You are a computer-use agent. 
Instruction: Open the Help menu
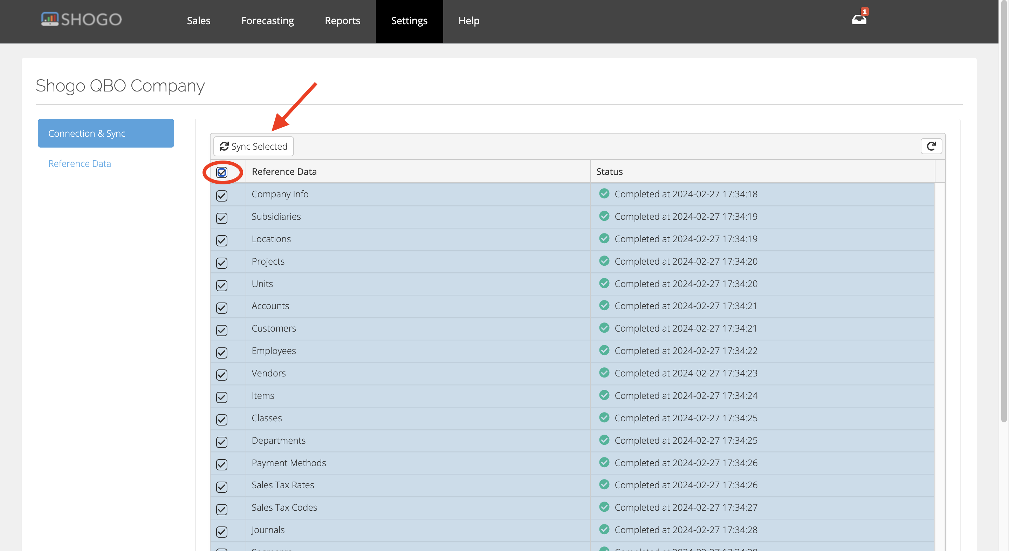[x=469, y=20]
